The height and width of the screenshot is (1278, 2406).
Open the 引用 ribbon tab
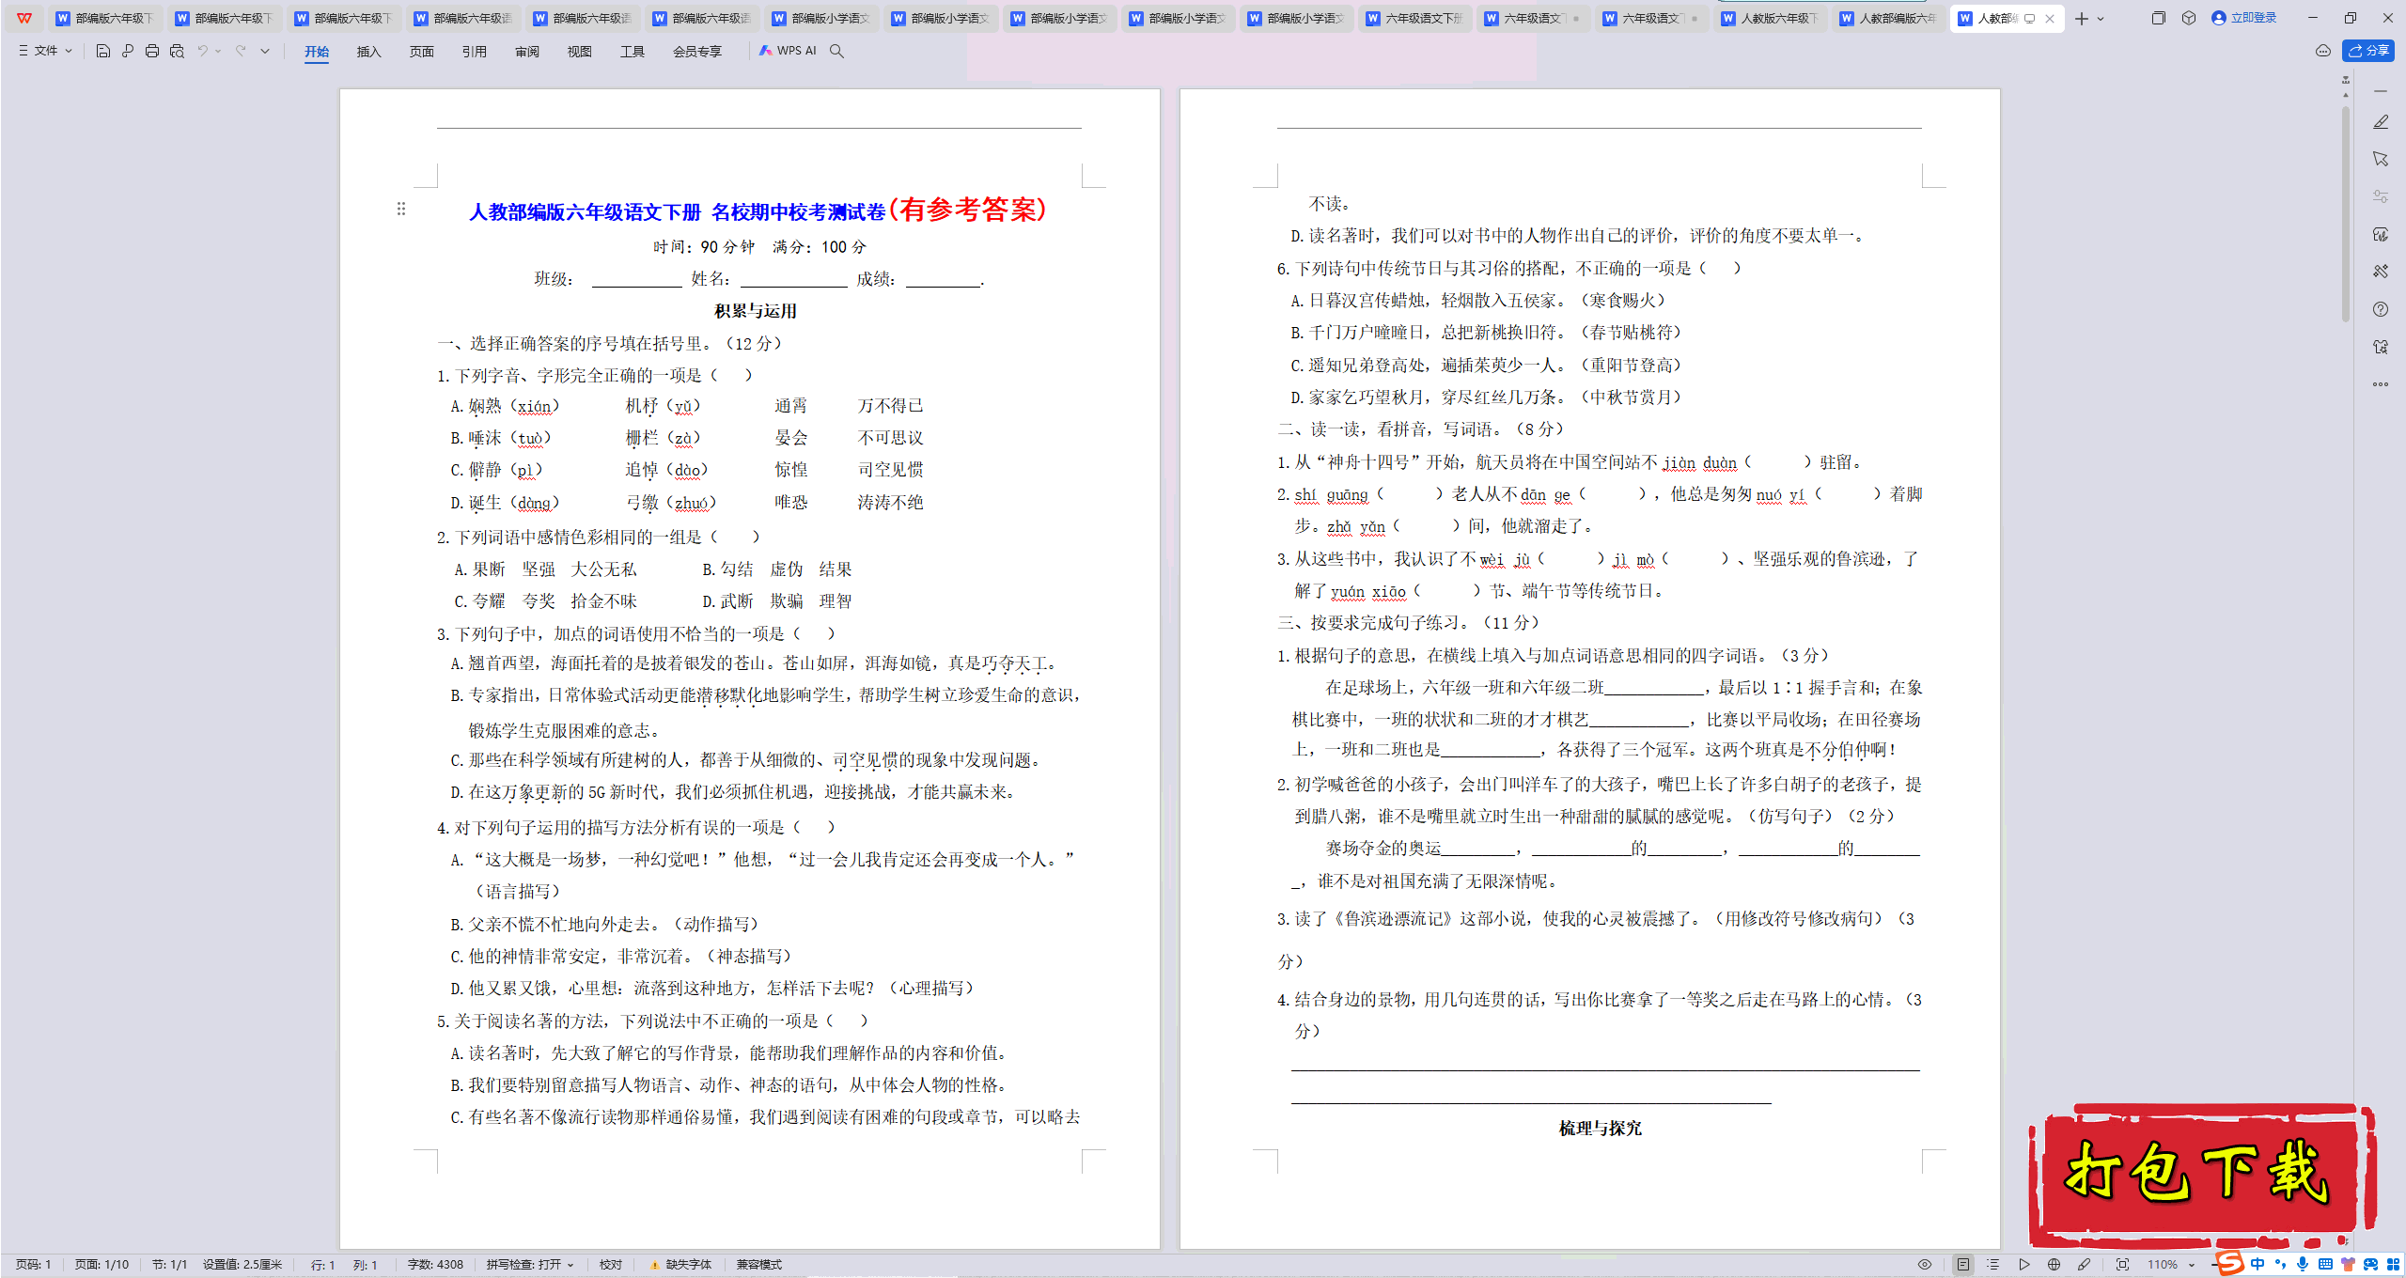point(474,52)
